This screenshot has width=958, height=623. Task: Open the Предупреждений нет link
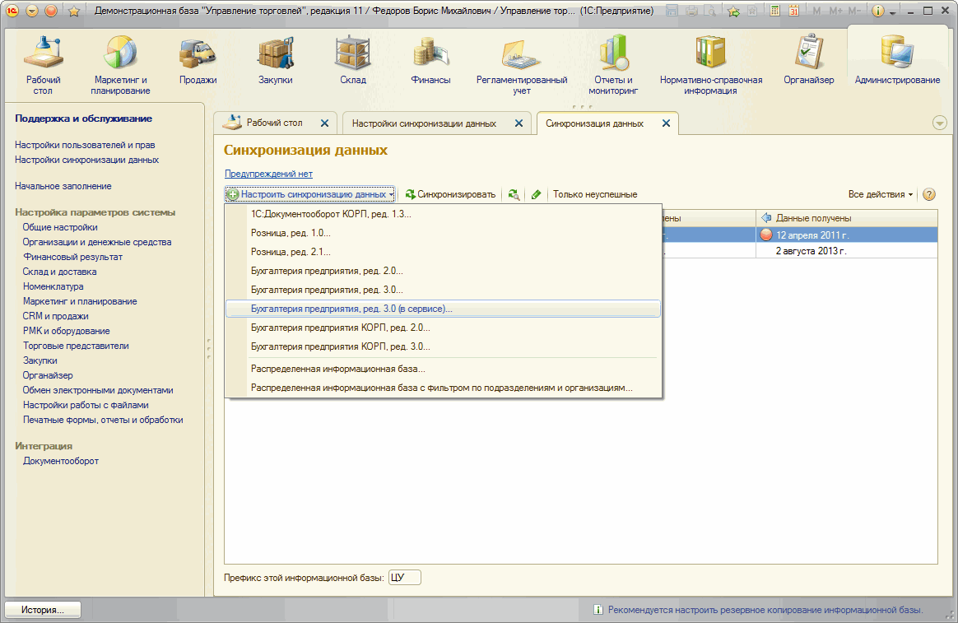pos(268,174)
